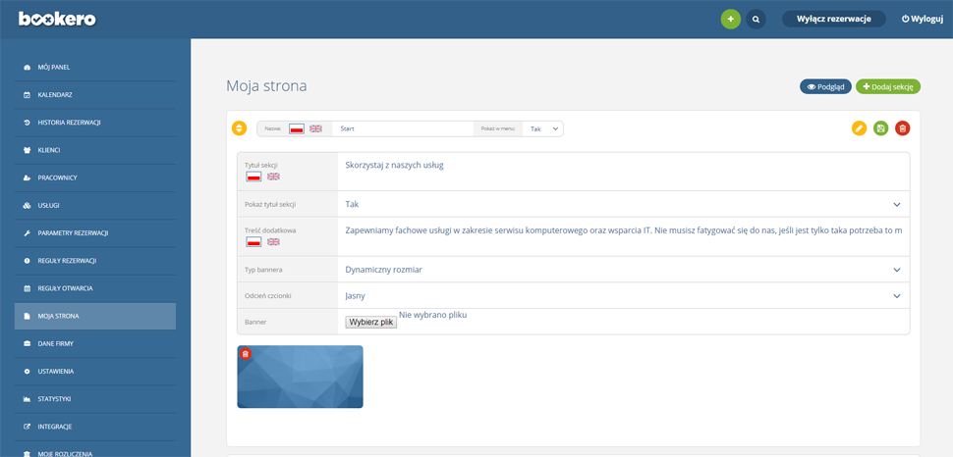The height and width of the screenshot is (457, 953).
Task: Click the green save section icon
Action: pos(880,128)
